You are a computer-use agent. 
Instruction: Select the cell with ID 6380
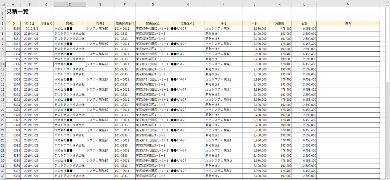click(x=13, y=135)
